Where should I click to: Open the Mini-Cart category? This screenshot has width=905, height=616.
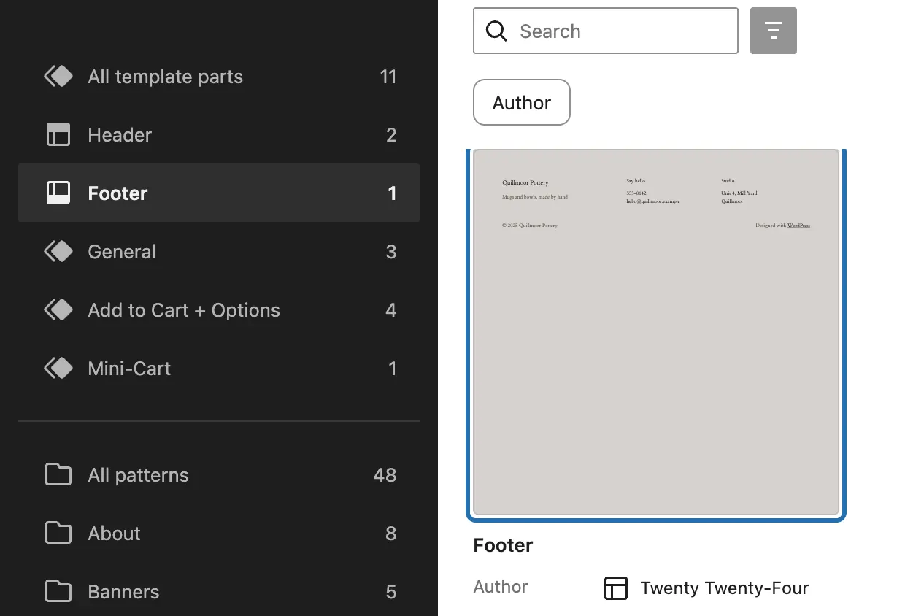tap(219, 369)
